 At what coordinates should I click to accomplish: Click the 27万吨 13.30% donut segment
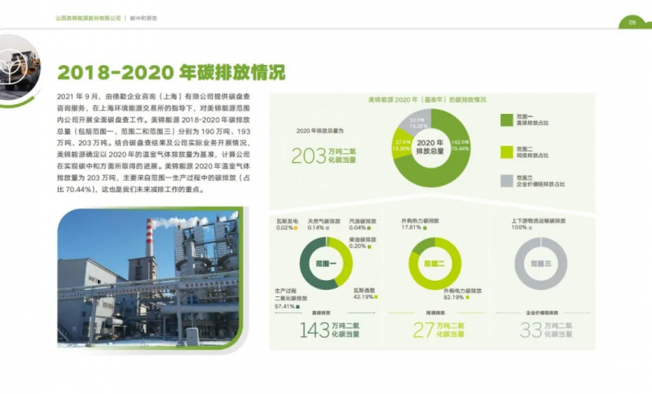point(402,146)
